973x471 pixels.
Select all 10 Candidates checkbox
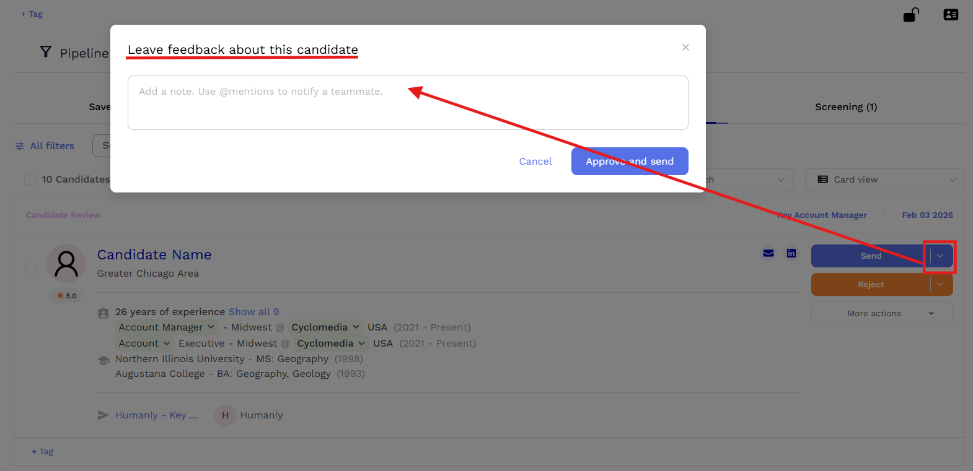[30, 179]
